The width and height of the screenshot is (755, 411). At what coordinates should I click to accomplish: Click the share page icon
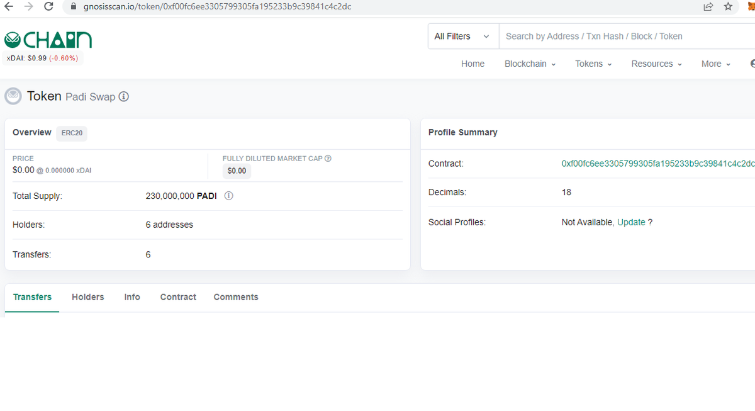point(708,6)
